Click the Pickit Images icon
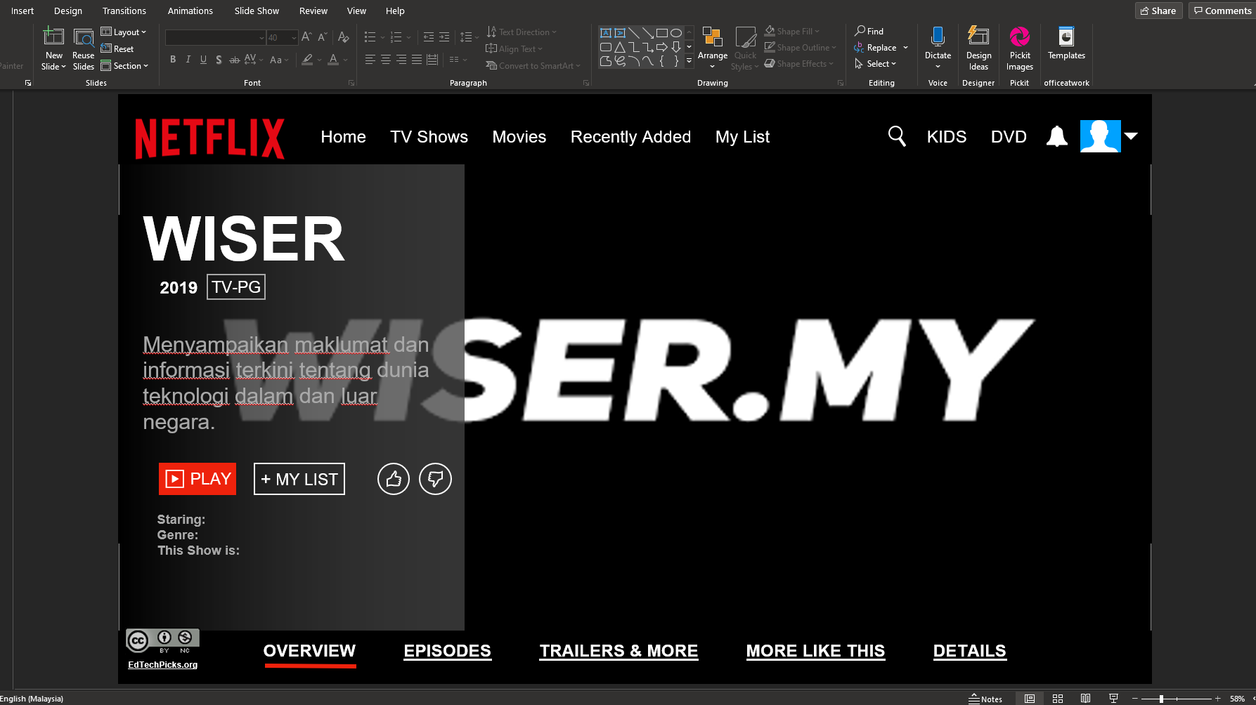 pos(1019,37)
